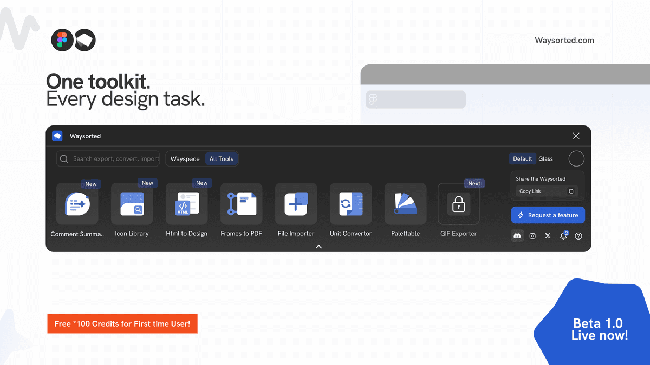Open the notifications bell
Image resolution: width=650 pixels, height=365 pixels.
coord(563,236)
